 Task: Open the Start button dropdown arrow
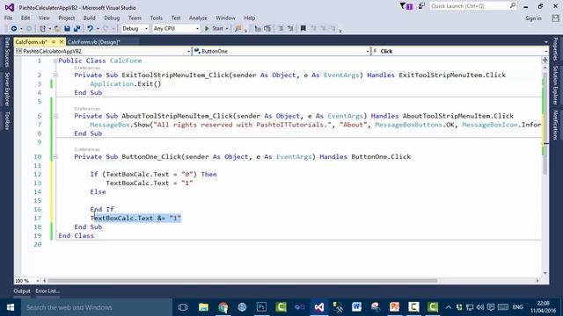coord(227,29)
